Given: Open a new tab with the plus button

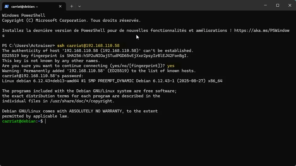Looking at the screenshot, I should pyautogui.click(x=72, y=6).
